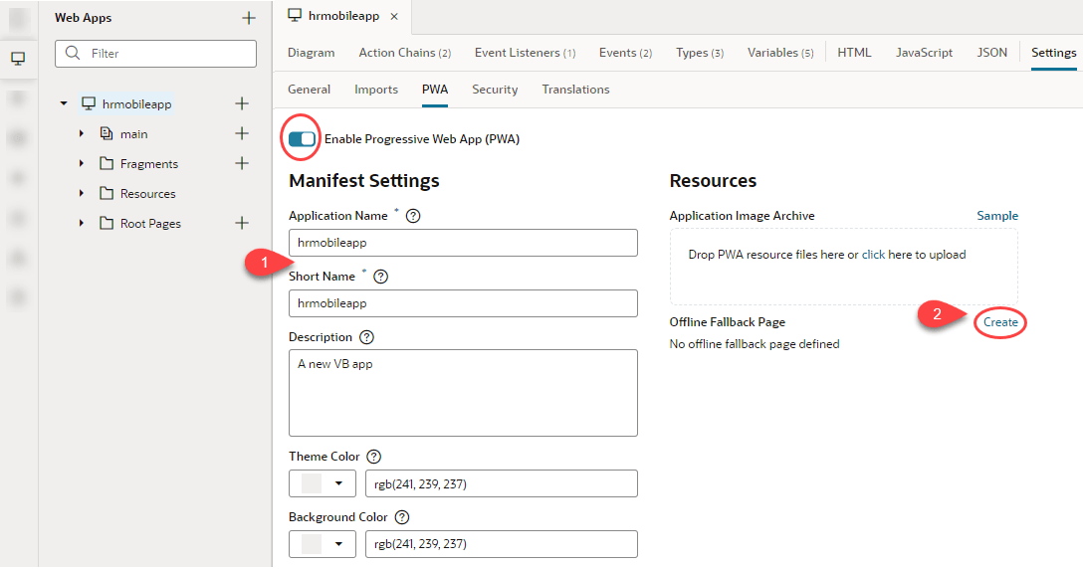Screen dimensions: 1083x569
Task: Click the PWA resource files drop zone
Action: point(843,268)
